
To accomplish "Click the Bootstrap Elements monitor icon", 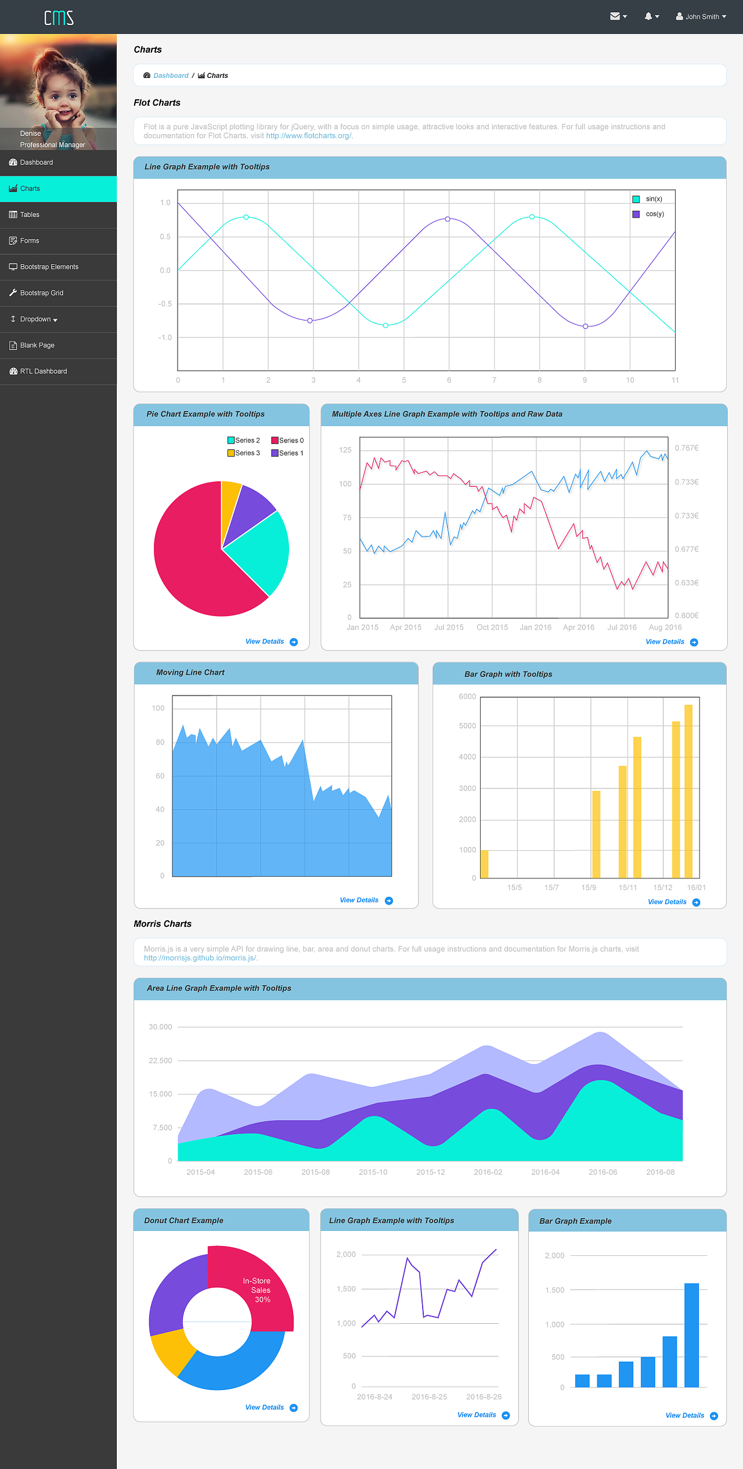I will [13, 267].
